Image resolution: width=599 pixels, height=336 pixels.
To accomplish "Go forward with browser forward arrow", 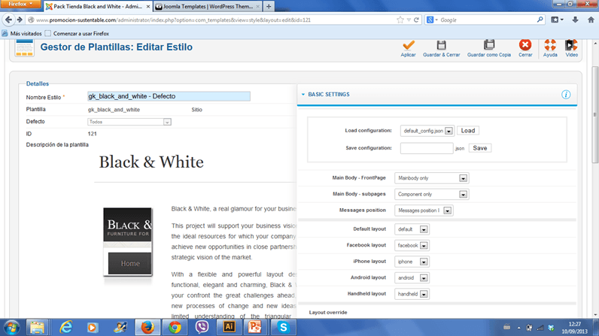I will pos(20,20).
